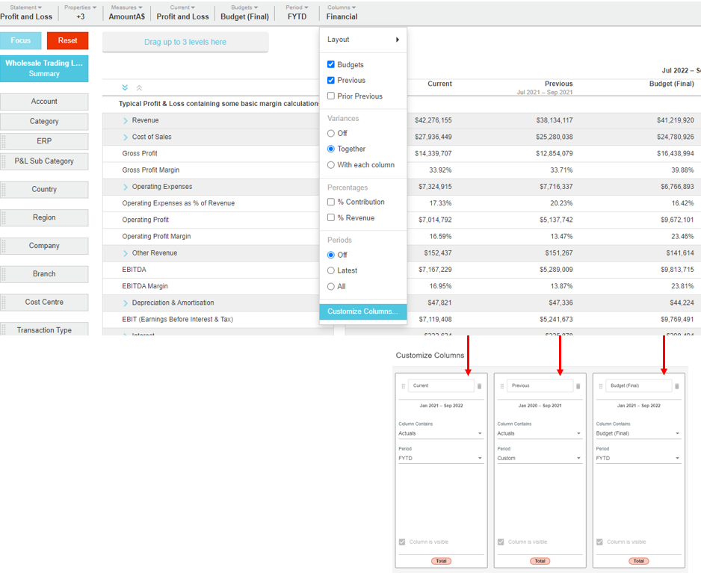Expand the Cost of Sales row
The image size is (701, 573).
click(126, 137)
